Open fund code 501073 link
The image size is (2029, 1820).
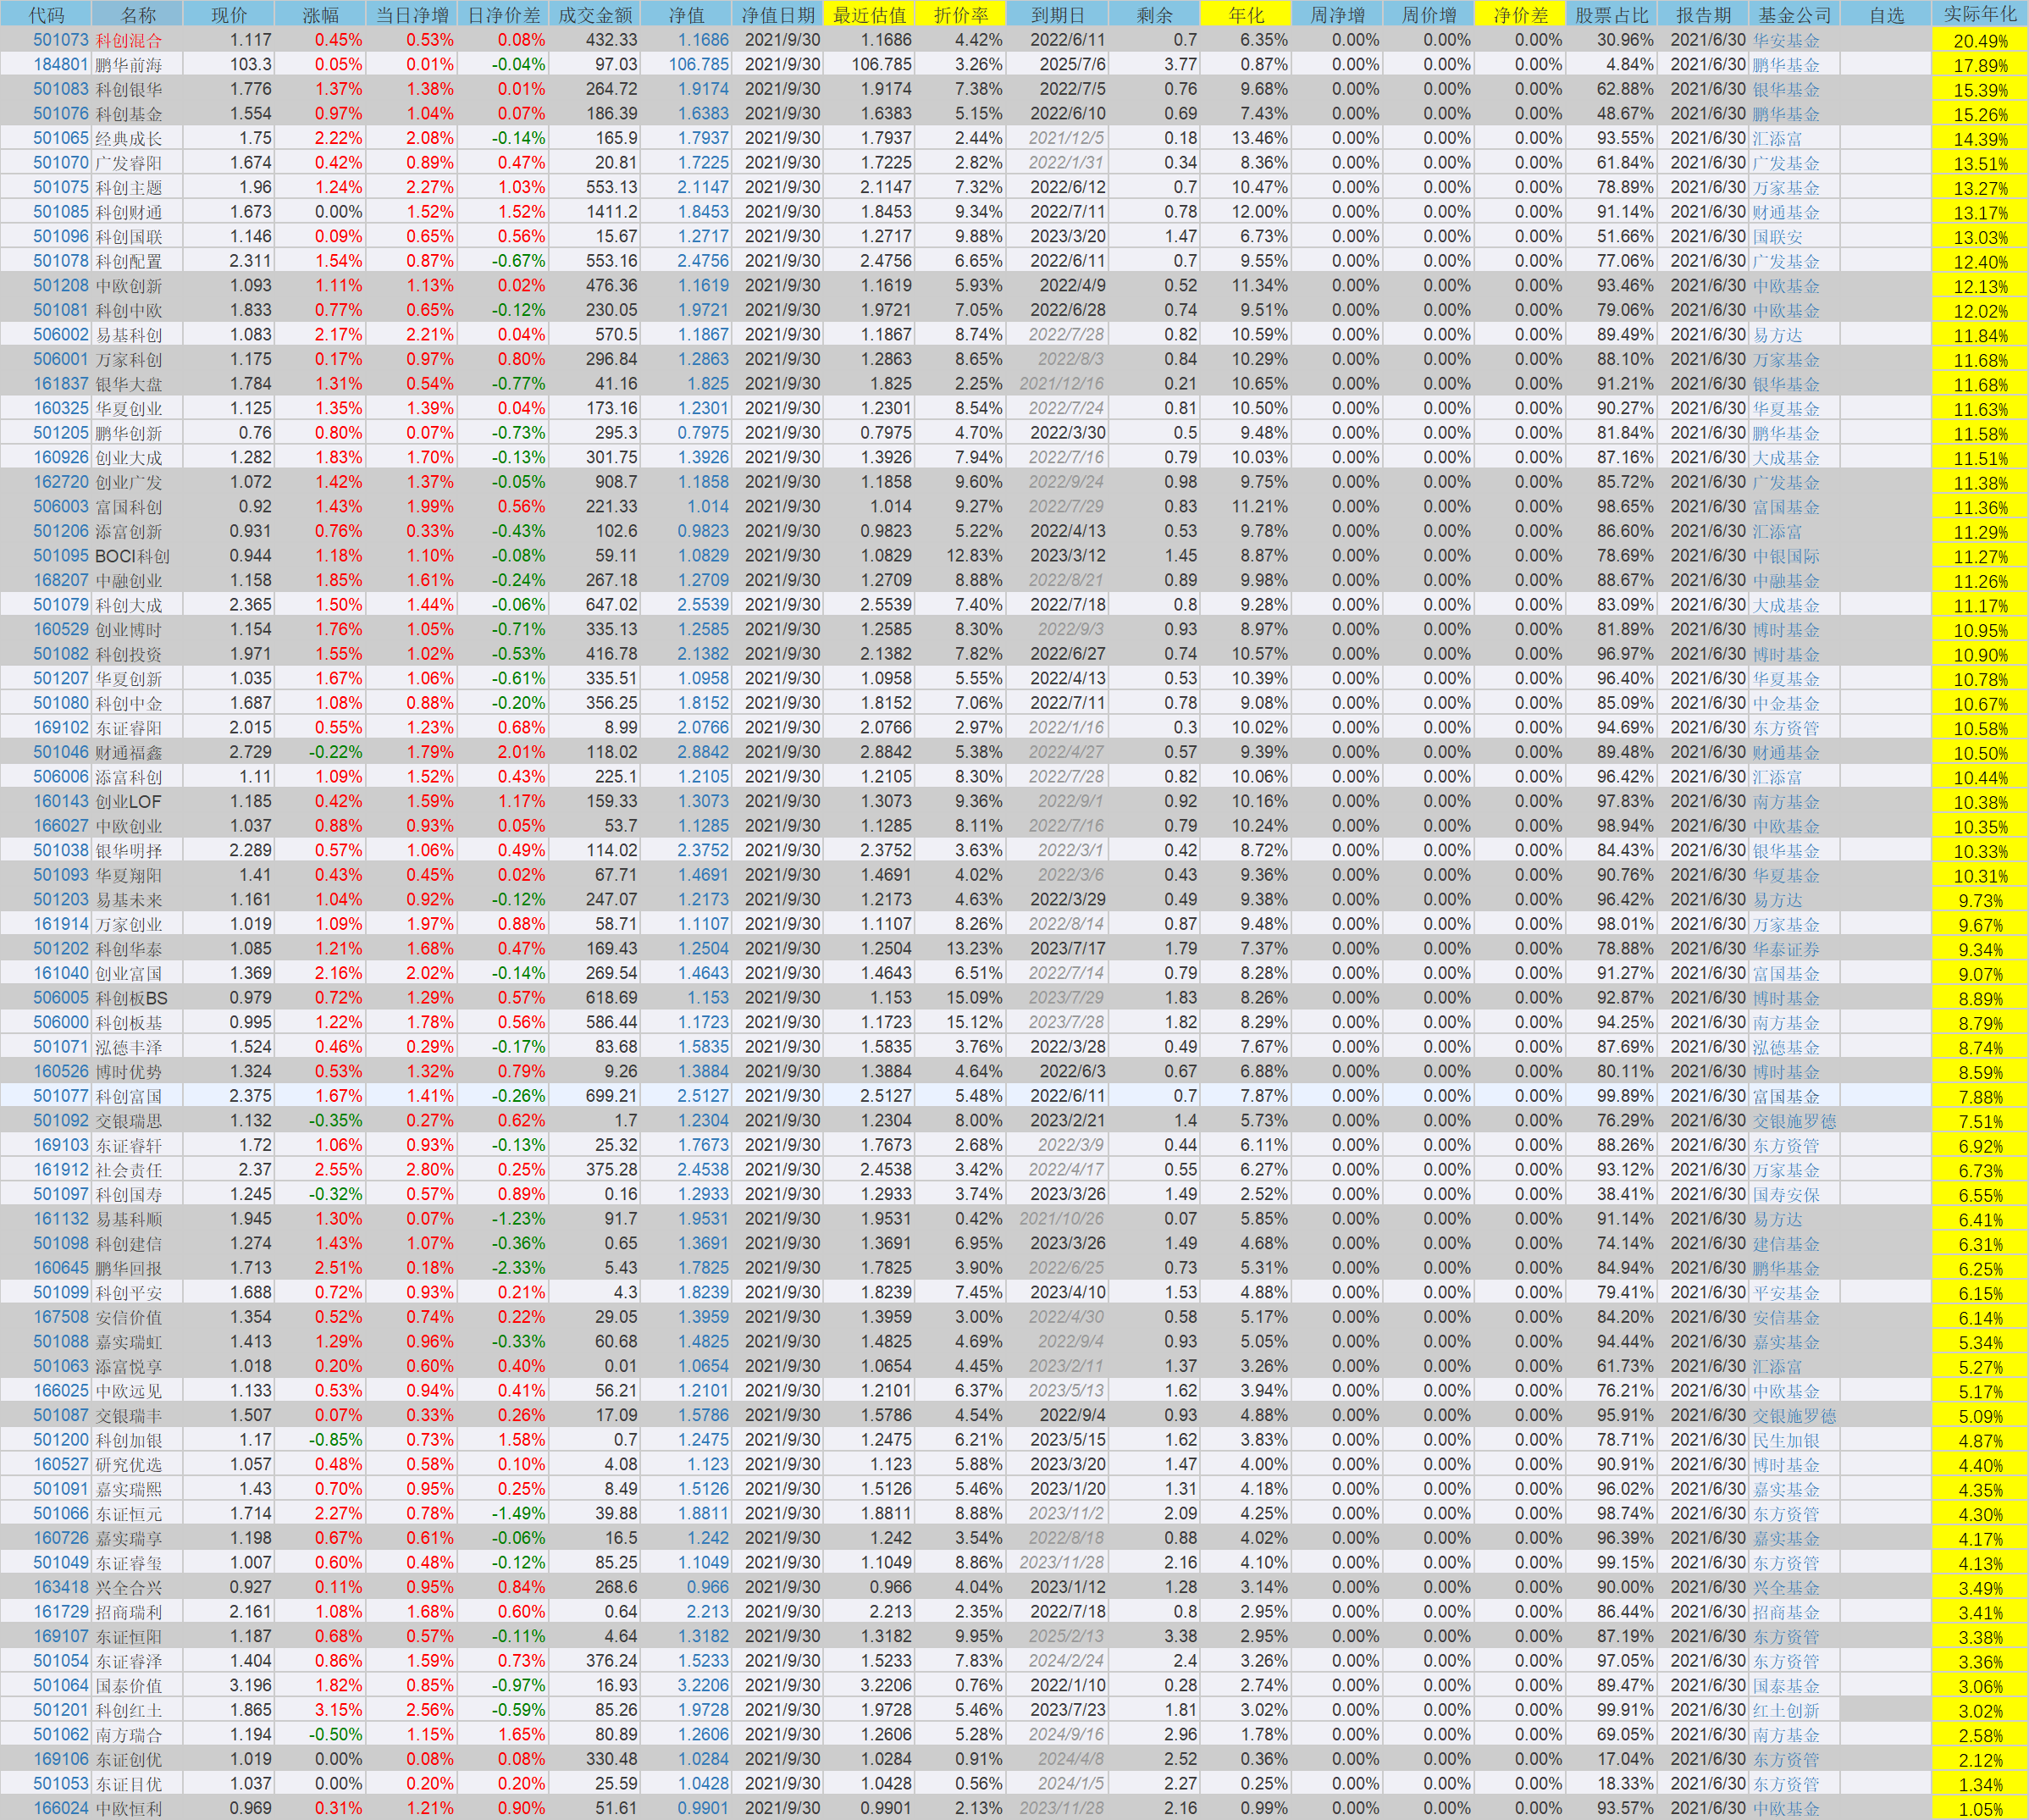coord(60,40)
